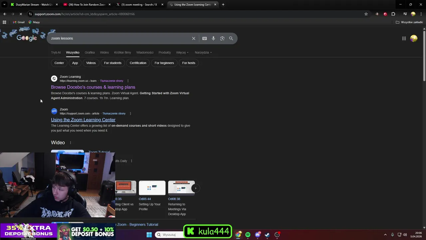Expand the Więcej dropdown
The image size is (426, 240).
coord(182,52)
